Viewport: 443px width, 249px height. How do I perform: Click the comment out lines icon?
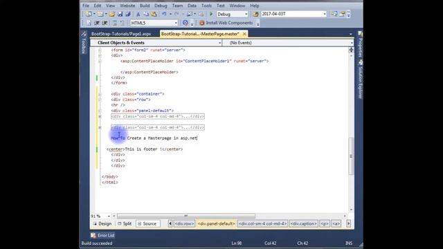coord(114,23)
